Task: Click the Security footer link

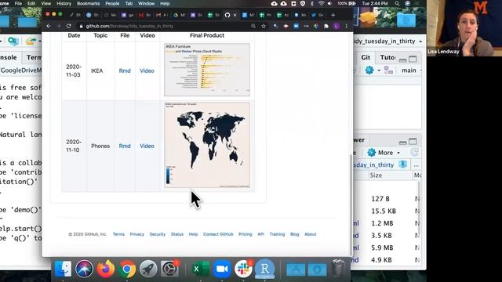Action: click(158, 234)
